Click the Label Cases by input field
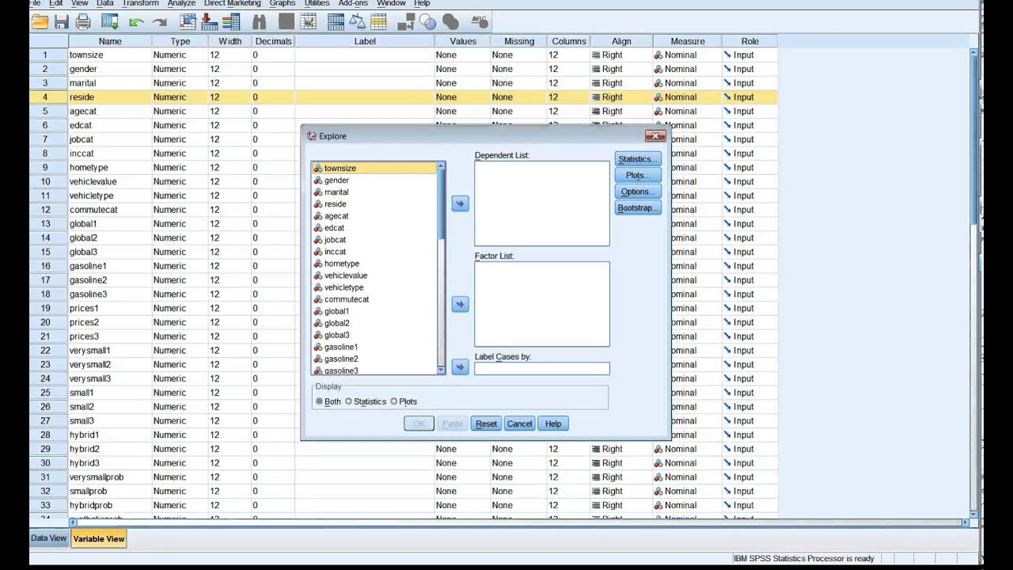1013x570 pixels. click(542, 368)
